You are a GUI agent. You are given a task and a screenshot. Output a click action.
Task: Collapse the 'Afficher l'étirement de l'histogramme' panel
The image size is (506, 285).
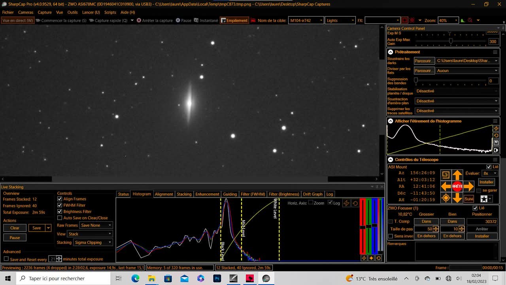click(x=391, y=121)
